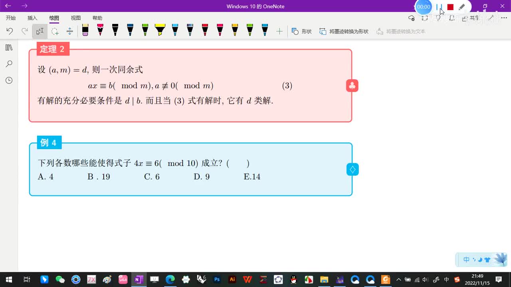The height and width of the screenshot is (287, 511).
Task: Click the diamond icon beside 例 4
Action: coord(353,169)
